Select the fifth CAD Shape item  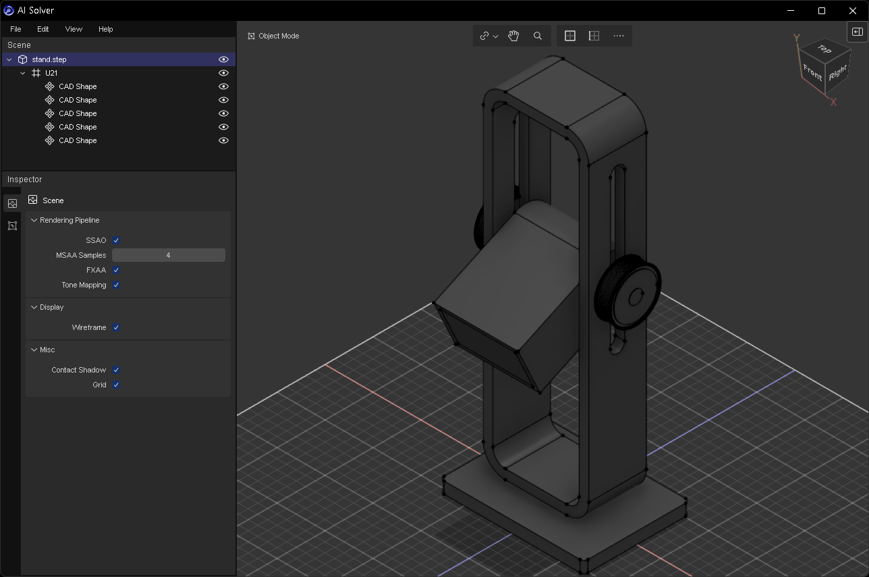click(119, 140)
